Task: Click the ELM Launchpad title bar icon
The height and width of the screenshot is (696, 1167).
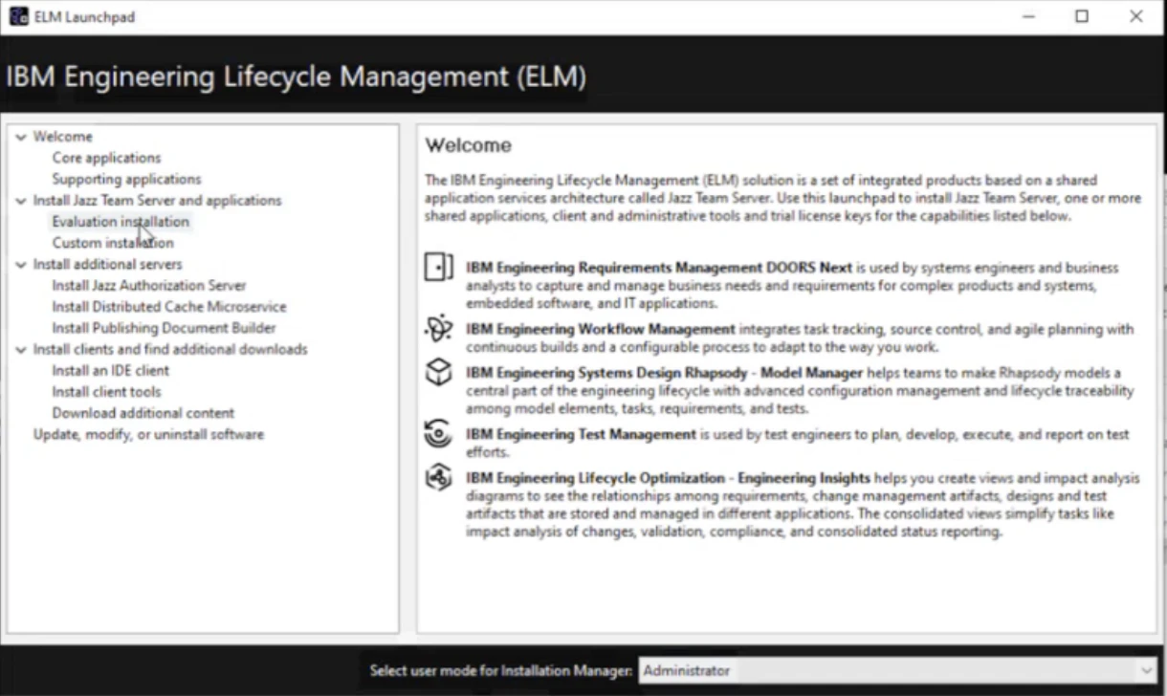Action: (x=19, y=16)
